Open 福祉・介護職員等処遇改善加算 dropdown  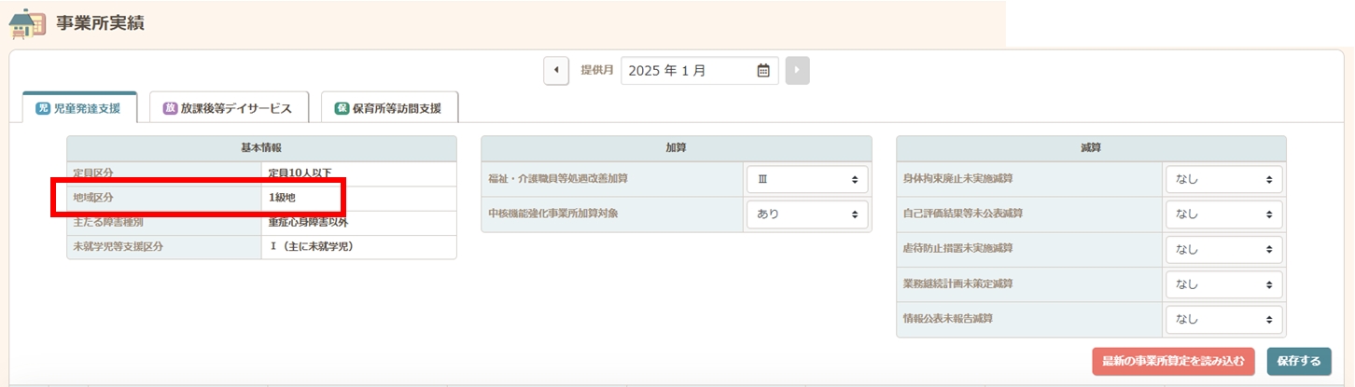click(806, 179)
